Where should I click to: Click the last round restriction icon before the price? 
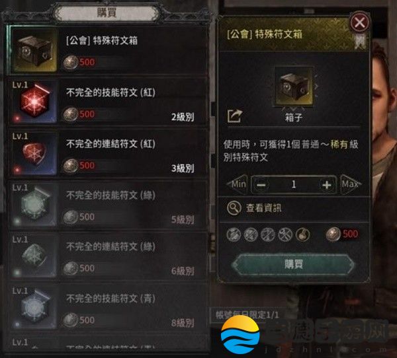[302, 234]
